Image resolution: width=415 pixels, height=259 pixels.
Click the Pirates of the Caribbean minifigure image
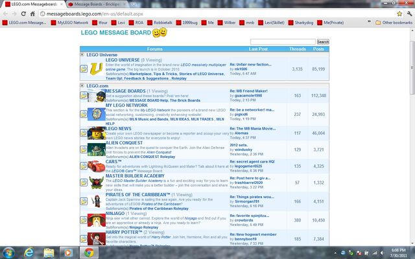tap(97, 201)
